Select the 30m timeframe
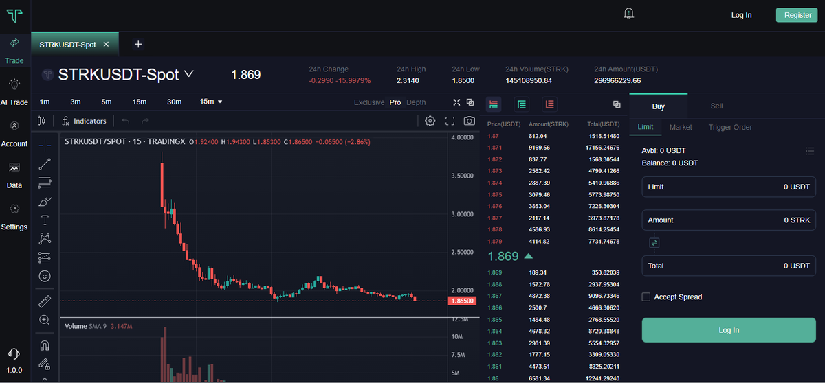The width and height of the screenshot is (825, 383). (x=175, y=102)
